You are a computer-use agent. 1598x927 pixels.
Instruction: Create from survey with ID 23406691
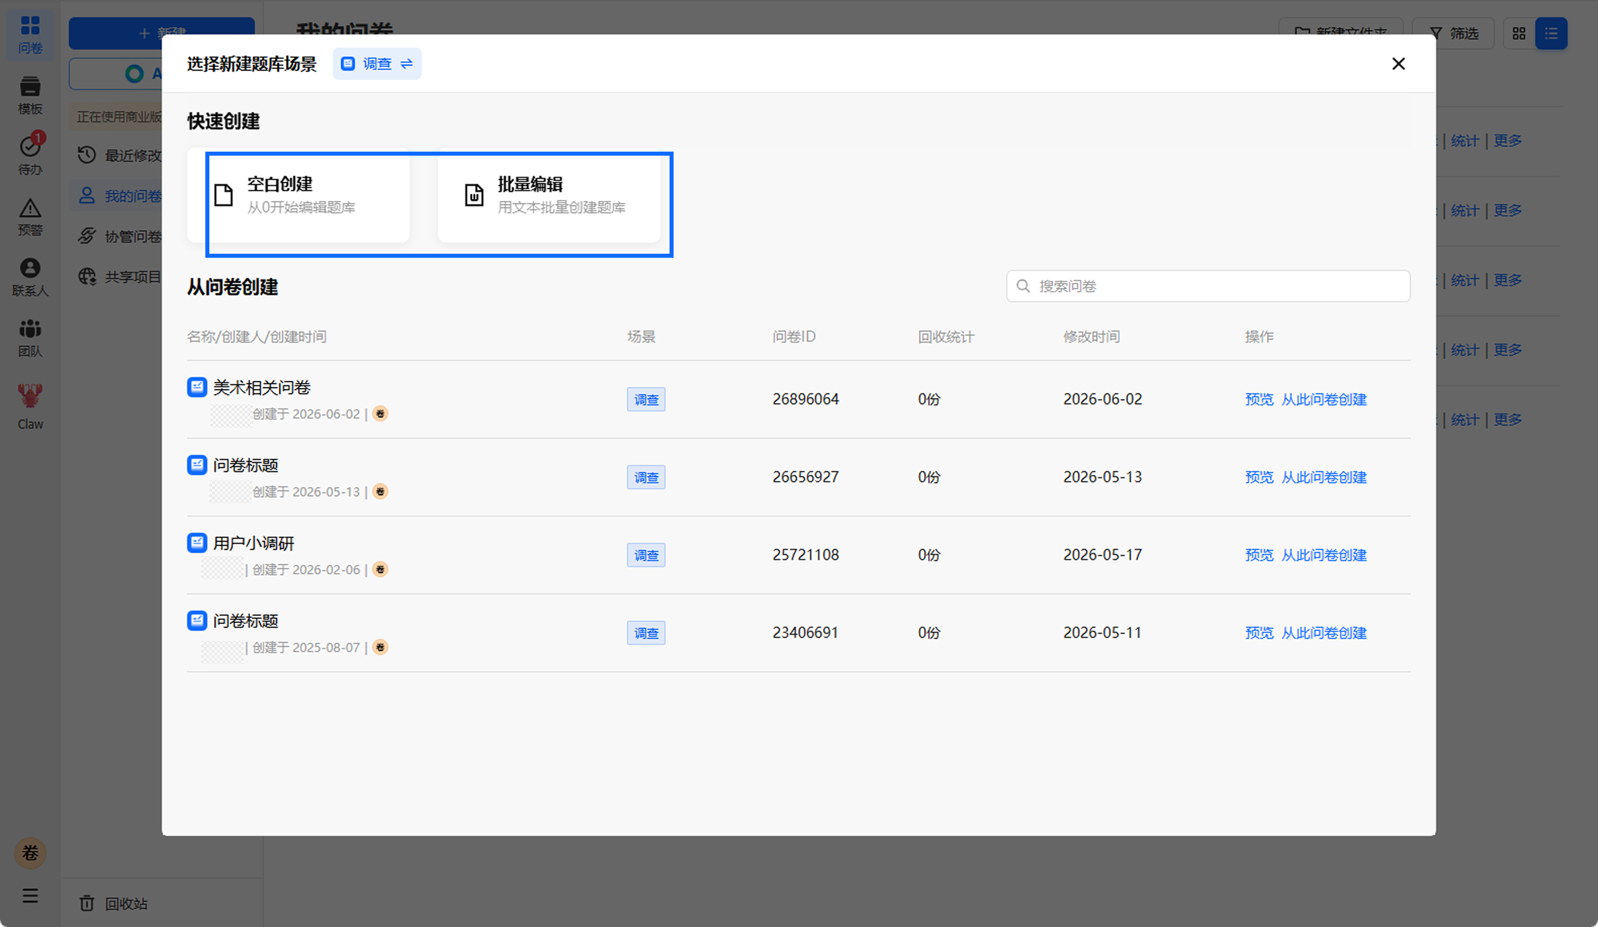coord(1324,633)
